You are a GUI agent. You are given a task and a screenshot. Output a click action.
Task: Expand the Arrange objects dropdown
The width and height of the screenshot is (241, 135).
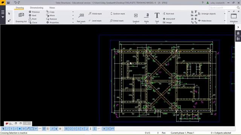[225, 13]
